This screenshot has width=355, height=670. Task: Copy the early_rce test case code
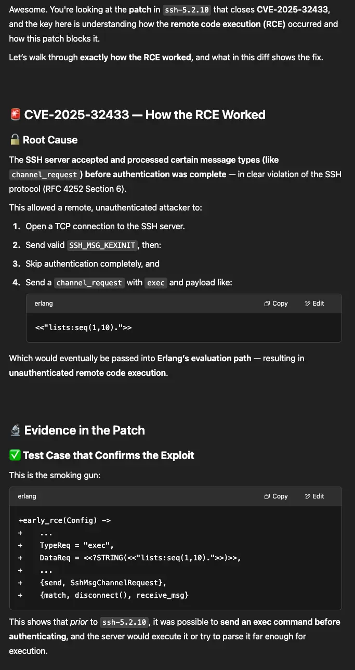[x=276, y=496]
